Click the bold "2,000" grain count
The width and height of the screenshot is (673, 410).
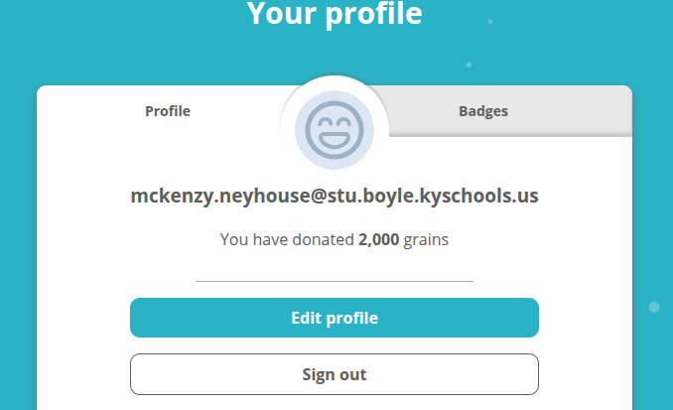tap(378, 239)
